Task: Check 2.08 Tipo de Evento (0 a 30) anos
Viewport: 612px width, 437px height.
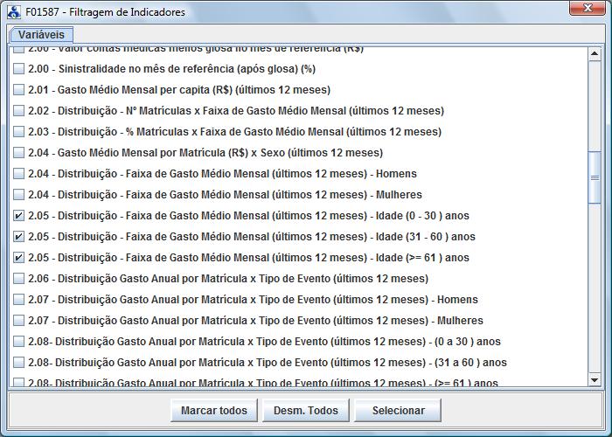Action: (19, 342)
